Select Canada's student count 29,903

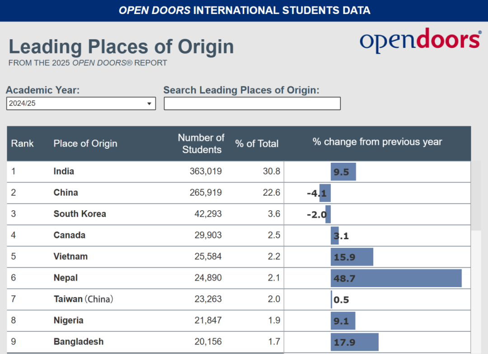click(x=208, y=235)
